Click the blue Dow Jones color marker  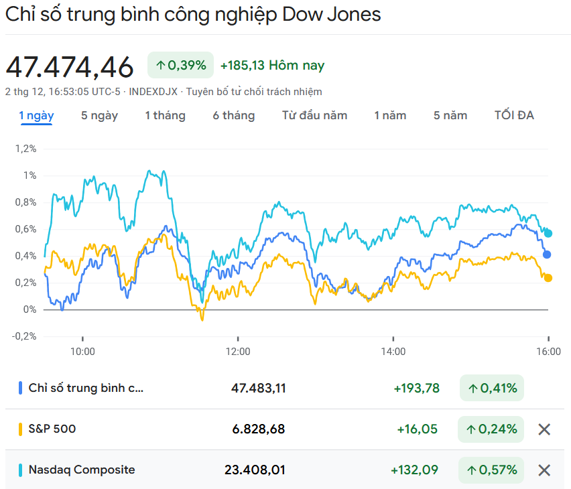(21, 388)
